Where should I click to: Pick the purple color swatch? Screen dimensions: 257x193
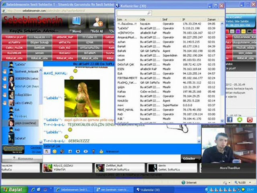click(x=238, y=31)
